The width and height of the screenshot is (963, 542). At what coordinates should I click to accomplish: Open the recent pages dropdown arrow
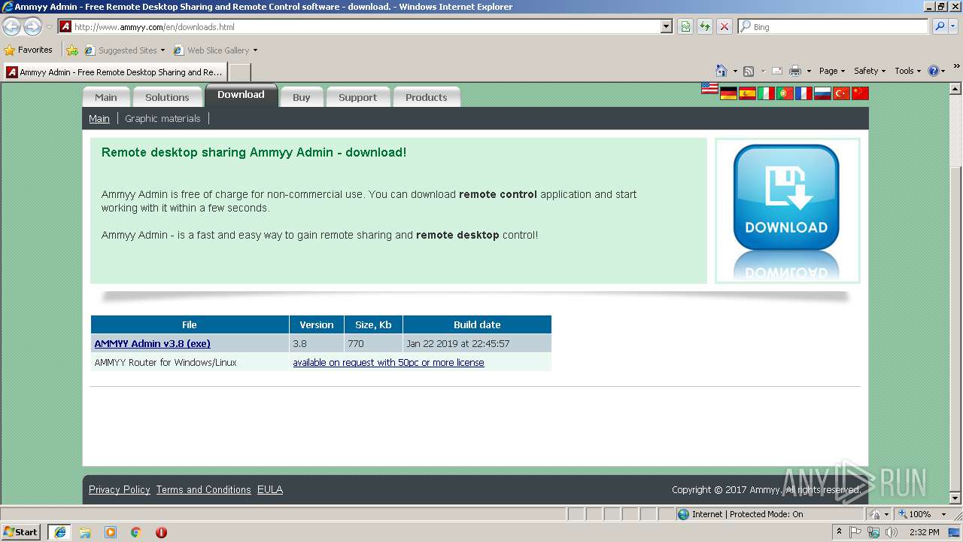(x=49, y=27)
